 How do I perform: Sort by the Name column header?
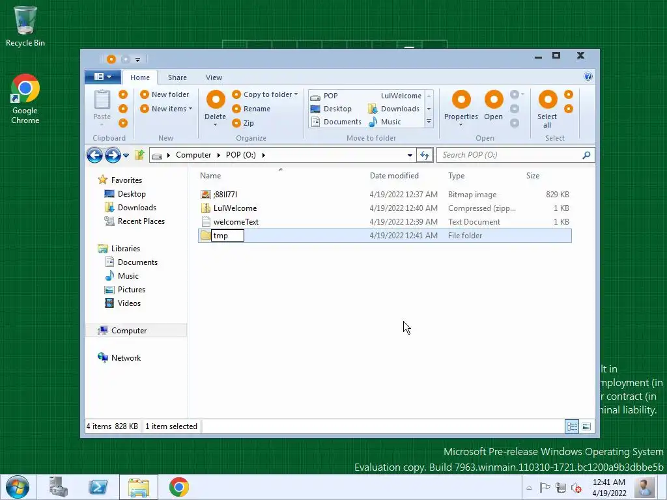click(x=210, y=176)
